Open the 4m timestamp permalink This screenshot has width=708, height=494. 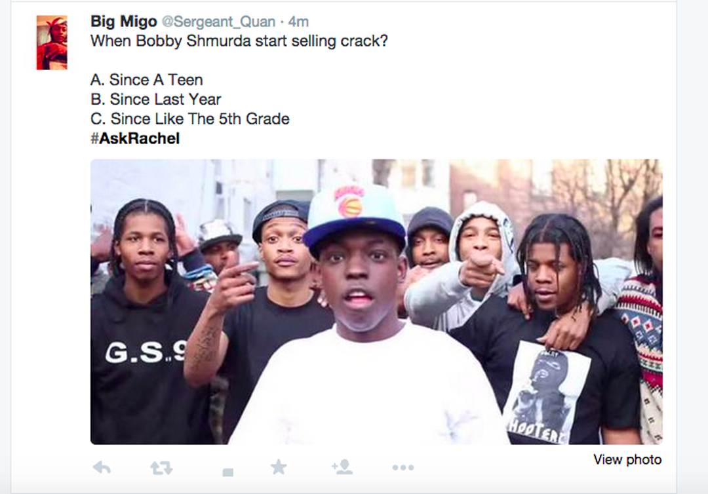(298, 22)
